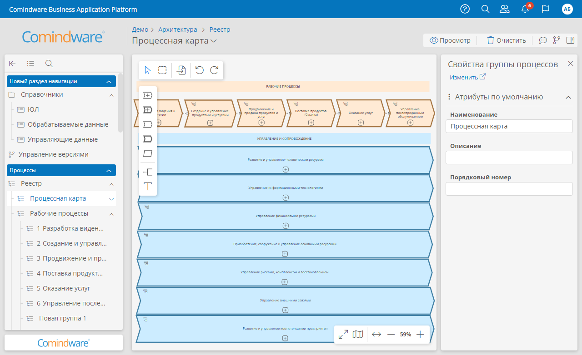Screen dimensions: 582x355
Task: Collapse the Процессы navigation section
Action: pos(109,170)
